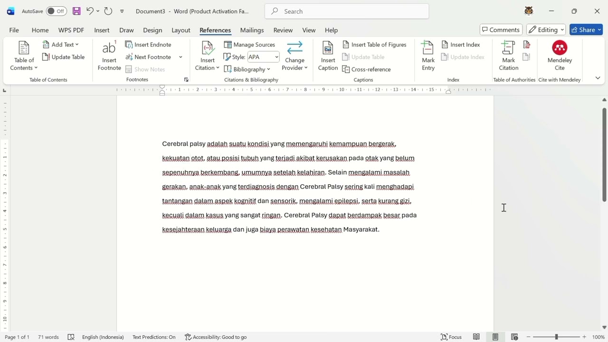Click the Insert Caption icon
The image size is (608, 342).
pos(328,56)
